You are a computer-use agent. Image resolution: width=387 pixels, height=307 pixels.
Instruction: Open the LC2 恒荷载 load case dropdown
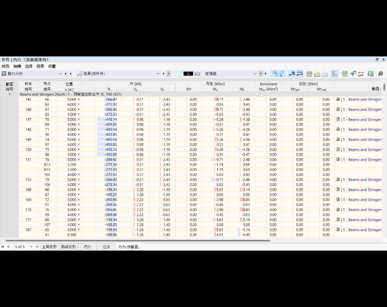[x=255, y=74]
